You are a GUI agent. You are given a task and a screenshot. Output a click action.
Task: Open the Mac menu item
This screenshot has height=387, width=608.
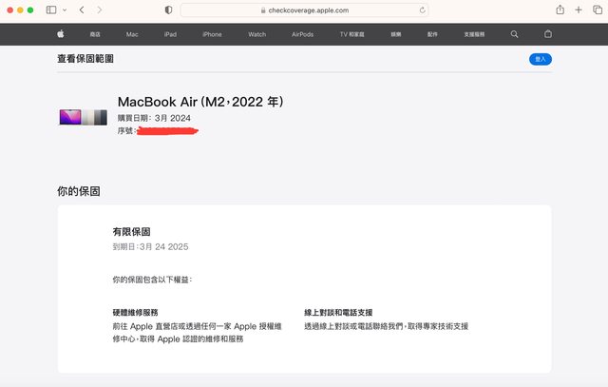pos(132,34)
